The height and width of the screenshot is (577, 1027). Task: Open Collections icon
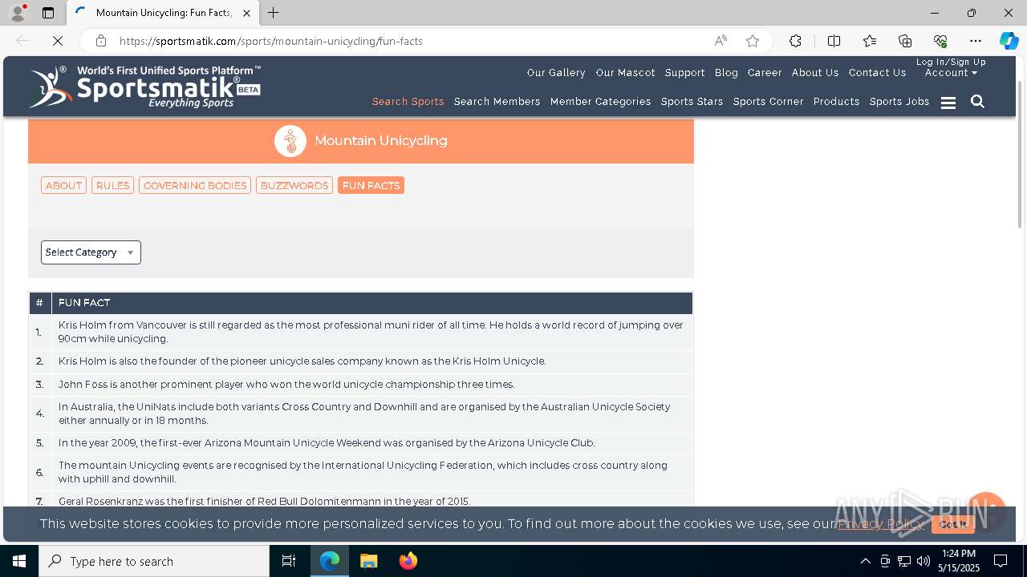coord(905,41)
